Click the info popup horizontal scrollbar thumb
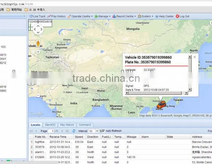This screenshot has height=164, width=212. click(x=155, y=93)
